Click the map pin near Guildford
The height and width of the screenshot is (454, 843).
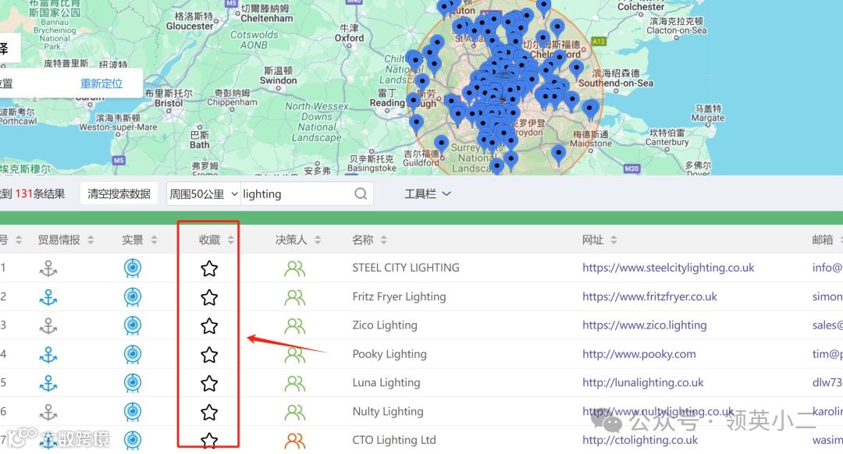441,144
